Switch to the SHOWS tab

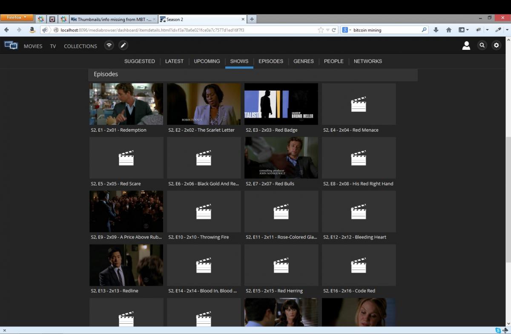pos(239,61)
